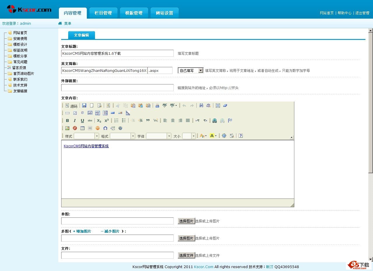Switch to 栏目管理 tab
The width and height of the screenshot is (373, 271).
[103, 13]
